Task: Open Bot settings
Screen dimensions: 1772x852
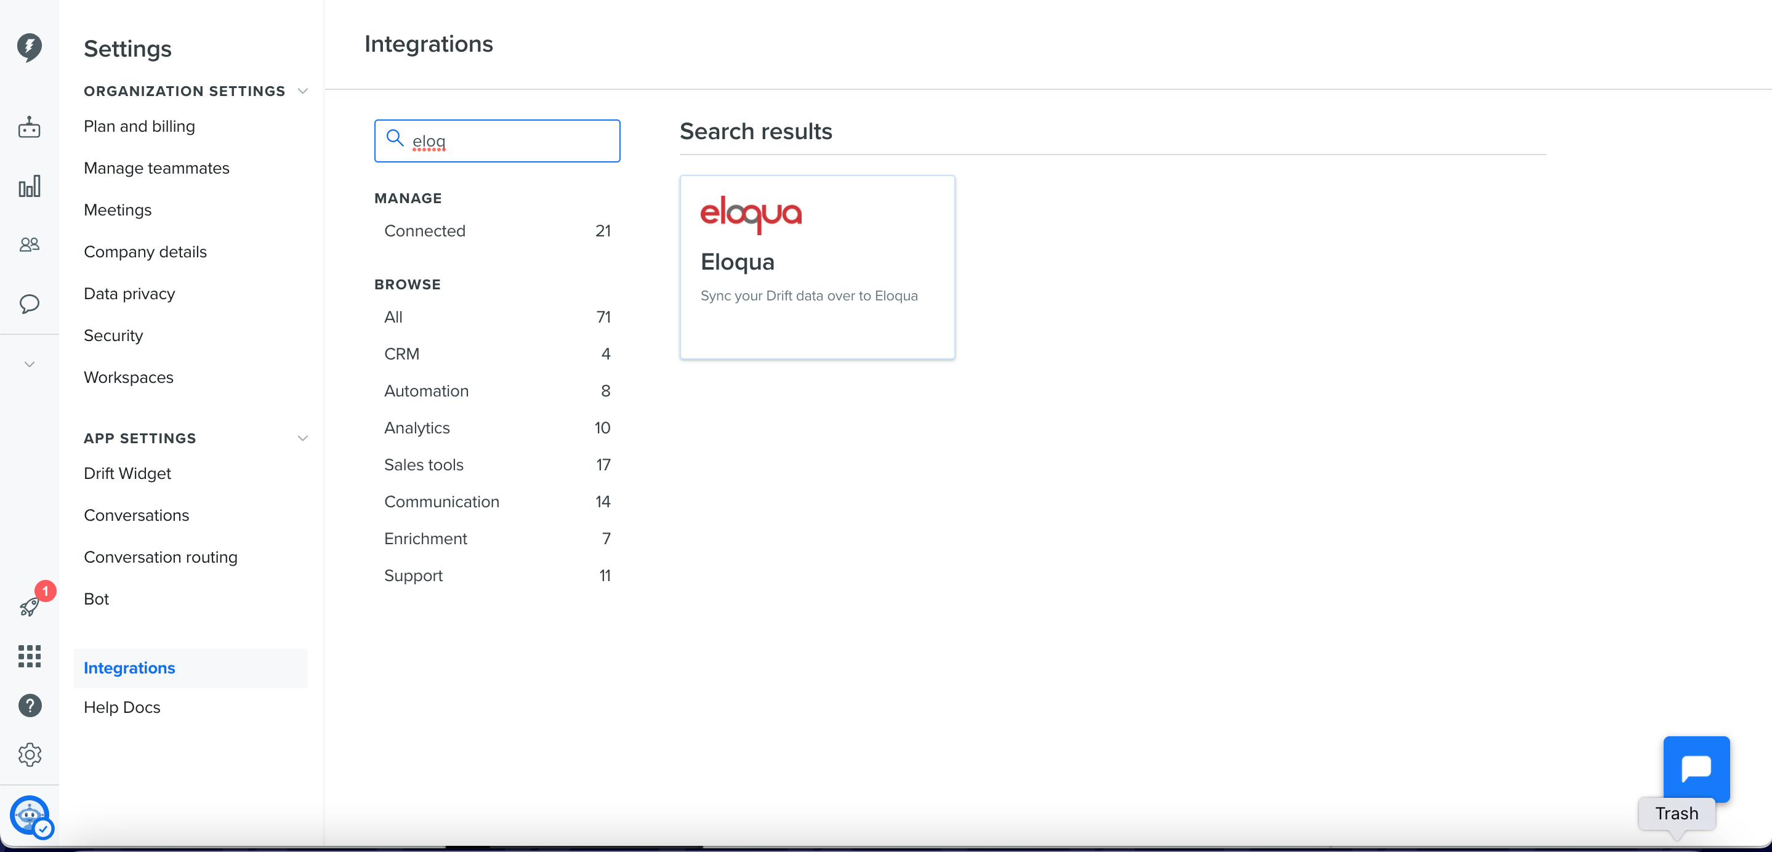Action: tap(95, 599)
